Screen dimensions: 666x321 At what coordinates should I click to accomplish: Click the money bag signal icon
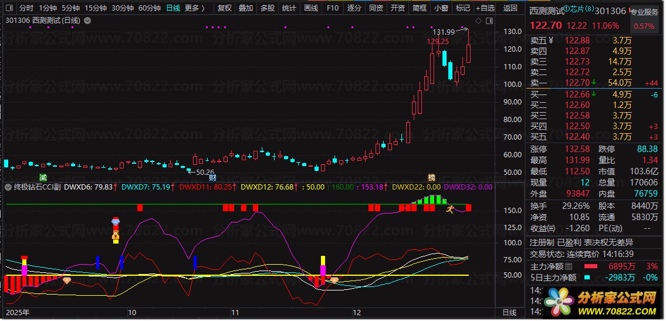coord(116,236)
